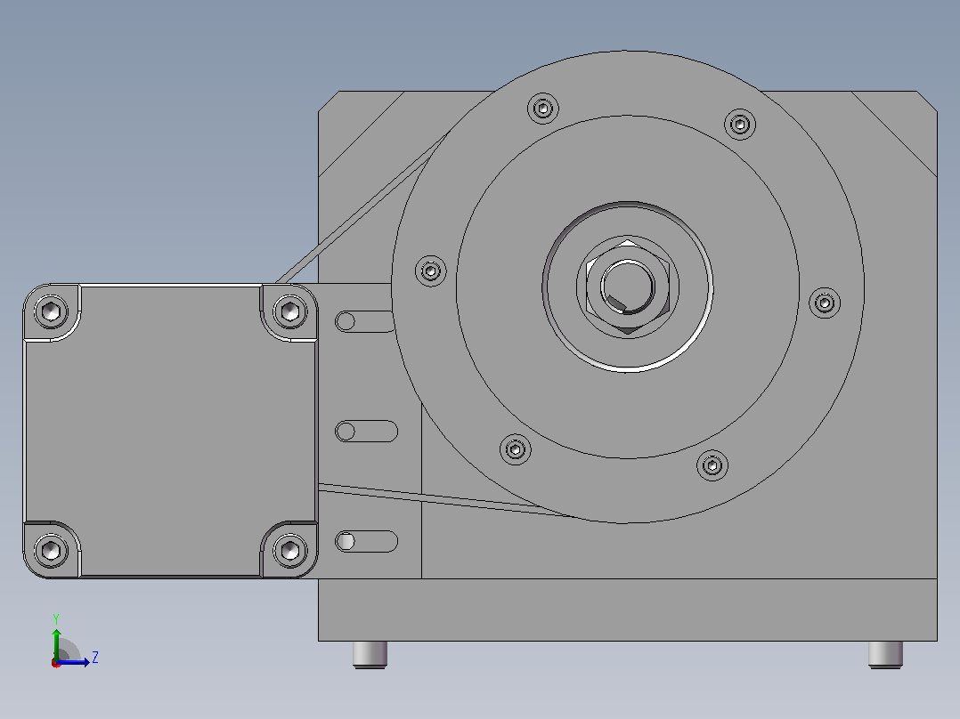Select the hex nut at the flange center
Screen dimensions: 960x719
point(628,287)
